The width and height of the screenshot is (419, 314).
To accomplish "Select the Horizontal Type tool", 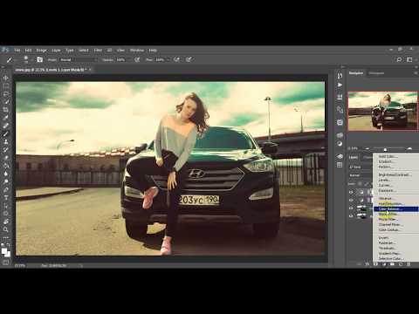I will 5,197.
